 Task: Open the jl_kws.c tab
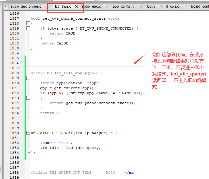pyautogui.click(x=172, y=6)
